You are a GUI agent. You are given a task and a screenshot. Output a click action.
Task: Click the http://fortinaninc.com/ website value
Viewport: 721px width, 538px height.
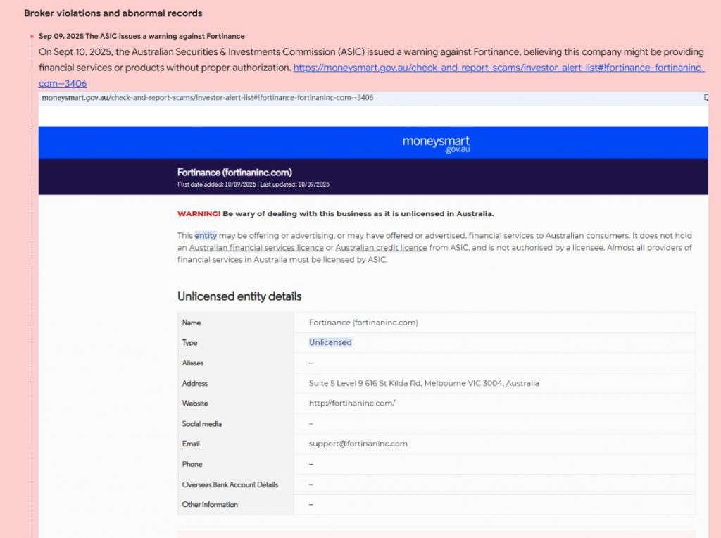tap(352, 403)
